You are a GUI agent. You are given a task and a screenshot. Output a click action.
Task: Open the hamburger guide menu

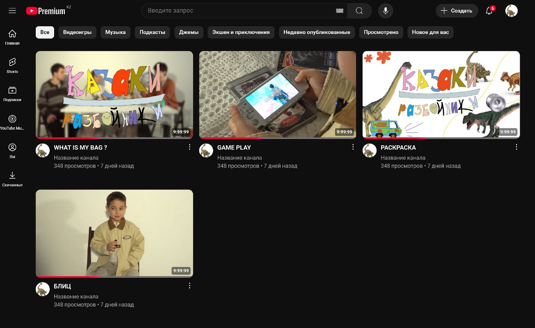[12, 11]
